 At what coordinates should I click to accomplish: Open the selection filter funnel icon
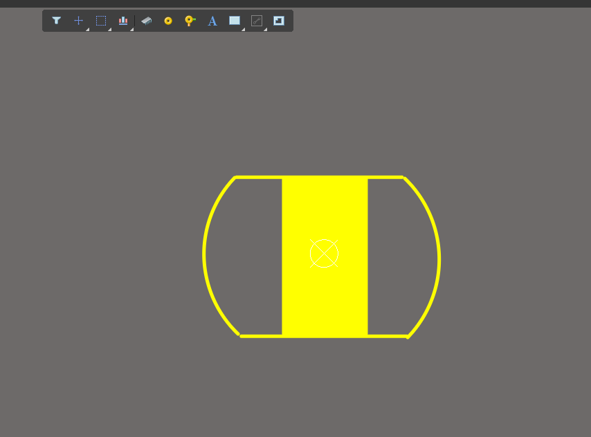click(57, 21)
